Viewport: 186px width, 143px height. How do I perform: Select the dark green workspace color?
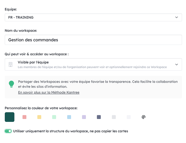(x=10, y=117)
